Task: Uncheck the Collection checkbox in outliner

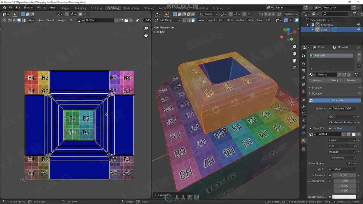Action: point(312,25)
